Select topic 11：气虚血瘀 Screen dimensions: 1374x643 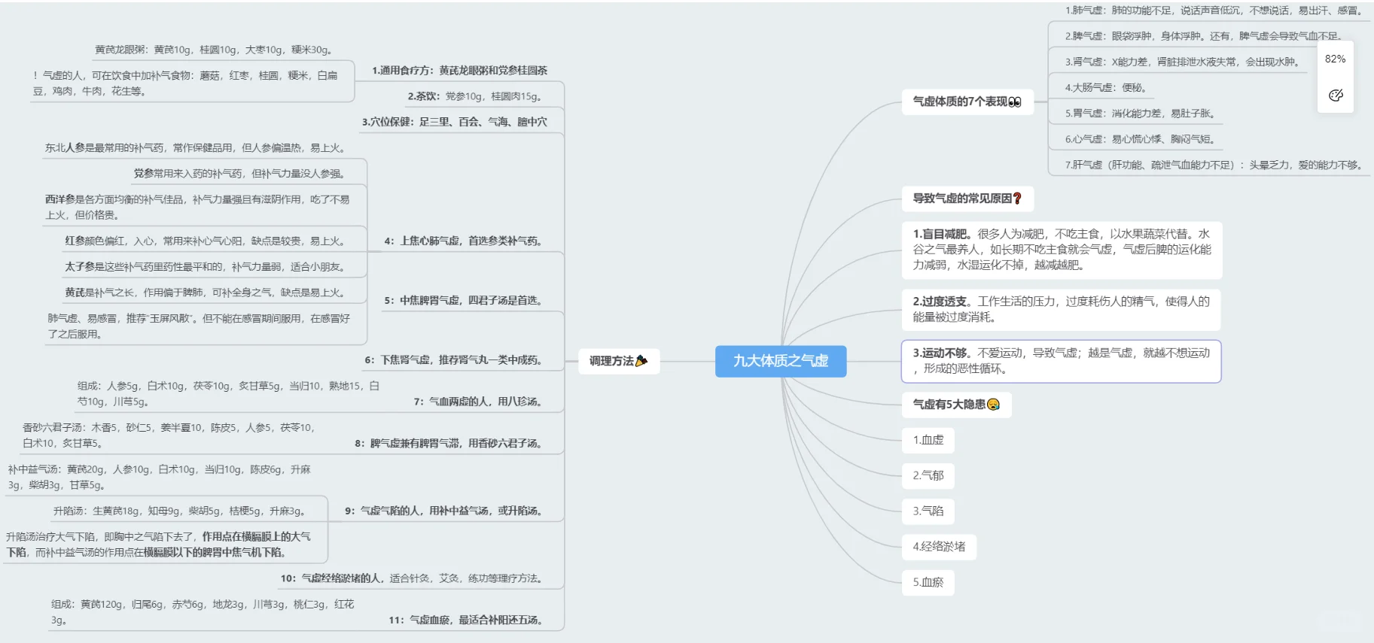click(x=466, y=620)
